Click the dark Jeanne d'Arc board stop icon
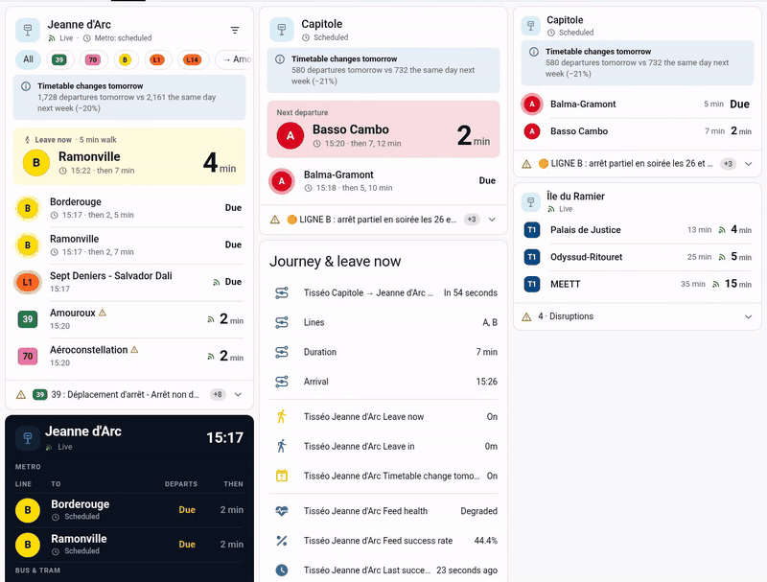Image resolution: width=767 pixels, height=582 pixels. (x=28, y=438)
